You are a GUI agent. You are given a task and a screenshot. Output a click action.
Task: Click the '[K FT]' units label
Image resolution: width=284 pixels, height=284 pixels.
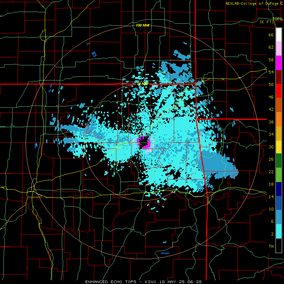click(267, 22)
